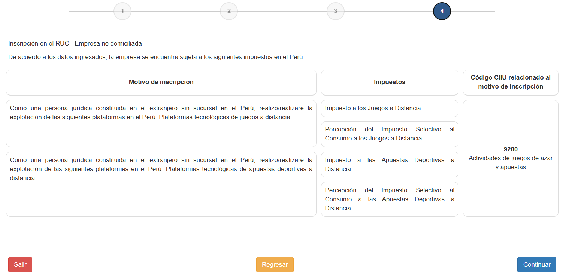The width and height of the screenshot is (566, 279).
Task: Click the 'Inscripción en el RUC' section title
Action: coord(75,44)
